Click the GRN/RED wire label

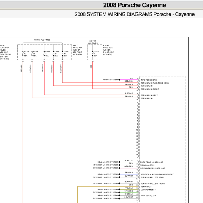click(x=129, y=167)
